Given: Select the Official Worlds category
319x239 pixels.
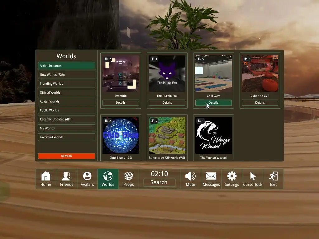Looking at the screenshot, I should (66, 92).
